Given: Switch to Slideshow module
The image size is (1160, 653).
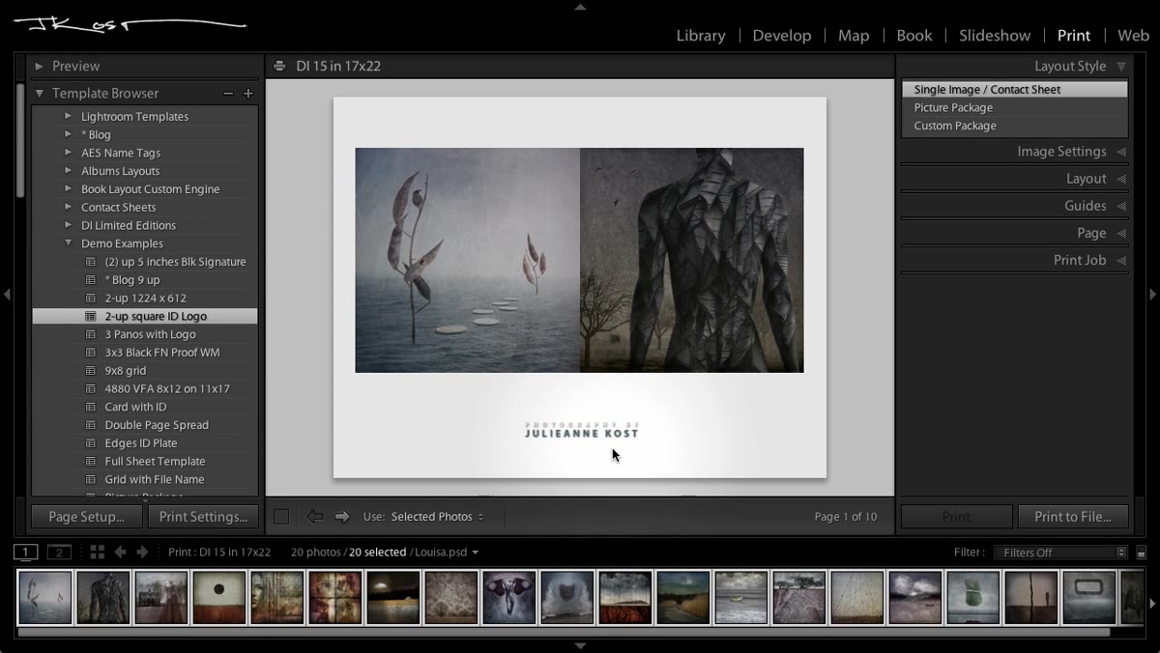Looking at the screenshot, I should coord(995,36).
